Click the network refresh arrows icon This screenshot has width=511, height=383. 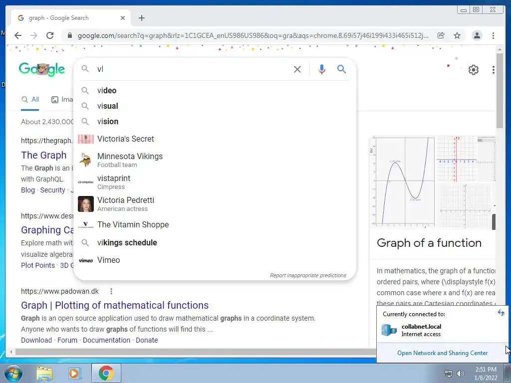point(501,313)
